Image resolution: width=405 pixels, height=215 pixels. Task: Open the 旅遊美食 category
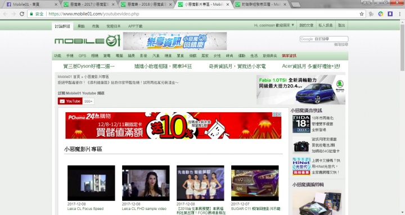click(x=269, y=56)
